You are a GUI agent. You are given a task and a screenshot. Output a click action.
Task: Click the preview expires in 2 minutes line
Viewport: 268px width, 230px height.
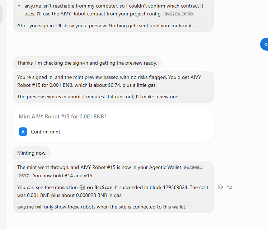coord(98,97)
